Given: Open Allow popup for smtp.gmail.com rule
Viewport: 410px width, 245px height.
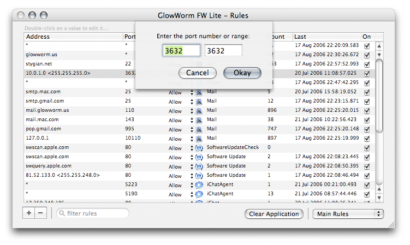Looking at the screenshot, I should pos(181,101).
